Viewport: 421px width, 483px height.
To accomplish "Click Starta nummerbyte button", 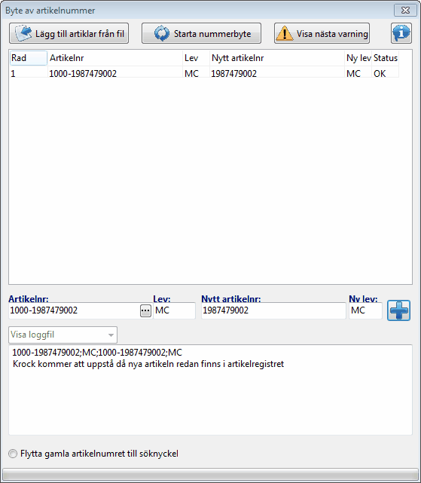I will [201, 33].
